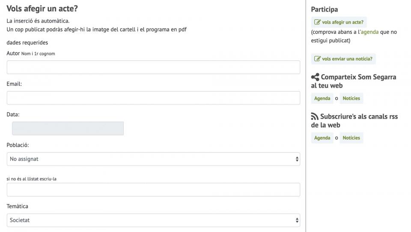The image size is (411, 232).
Task: Open the 'agenda' link in the Participa text
Action: [369, 32]
